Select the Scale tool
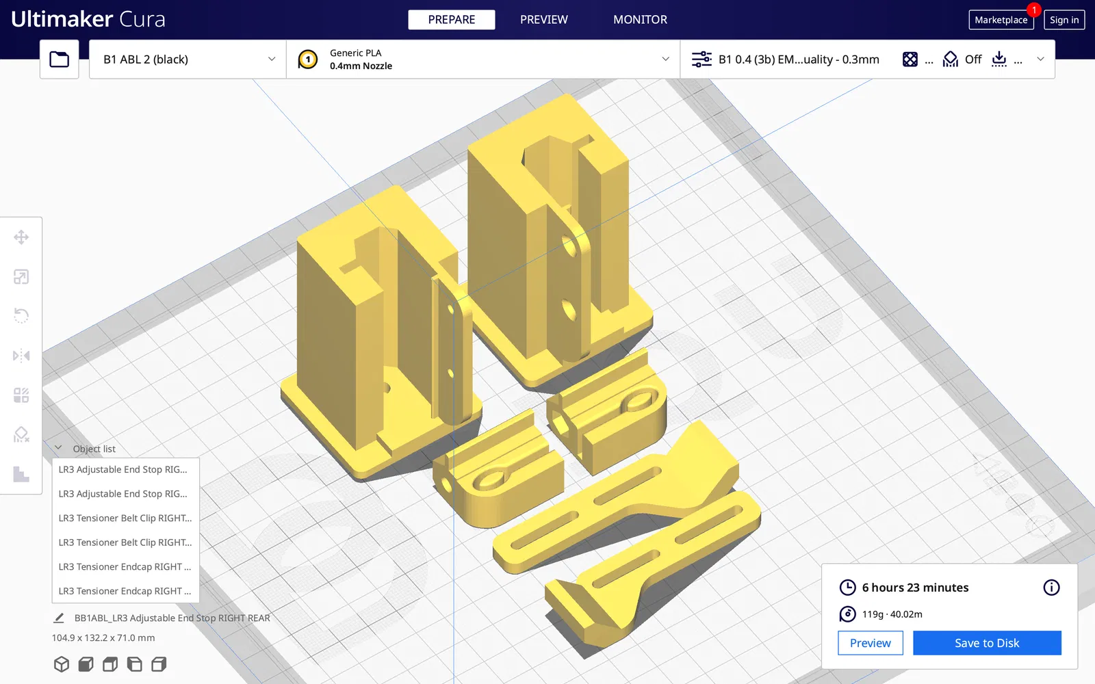Image resolution: width=1095 pixels, height=684 pixels. point(21,277)
